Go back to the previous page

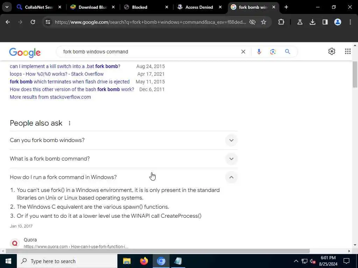[x=8, y=22]
